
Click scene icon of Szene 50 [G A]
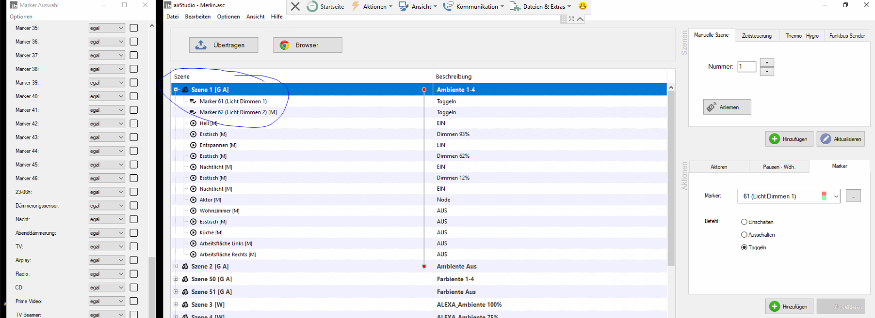[x=185, y=279]
